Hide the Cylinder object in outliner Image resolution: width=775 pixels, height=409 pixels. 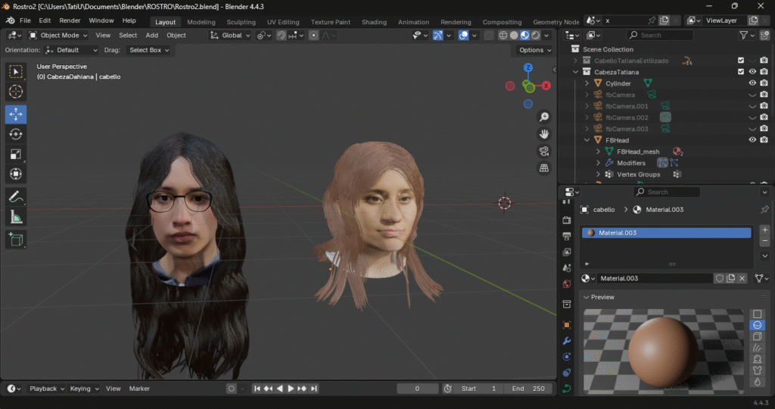click(752, 83)
